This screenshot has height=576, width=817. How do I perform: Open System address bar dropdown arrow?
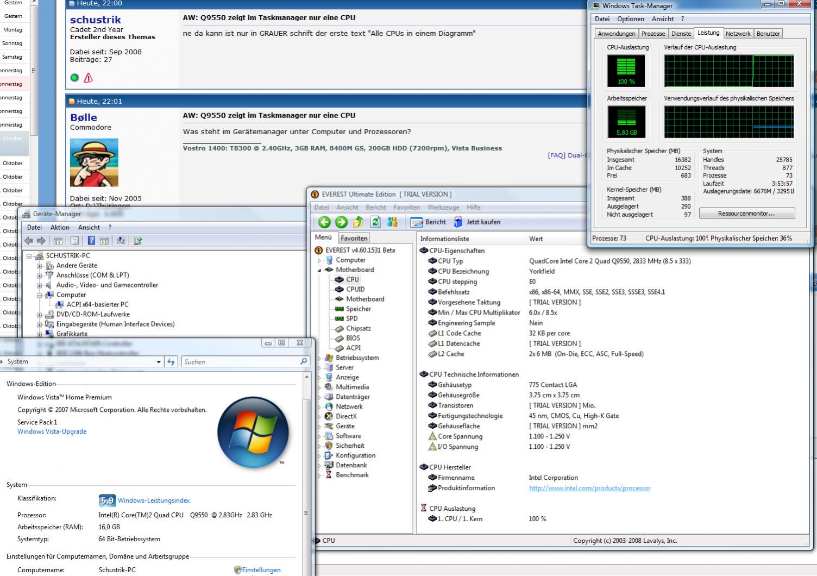pyautogui.click(x=159, y=362)
